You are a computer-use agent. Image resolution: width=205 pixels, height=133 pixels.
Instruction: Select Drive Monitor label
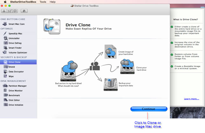16,91
